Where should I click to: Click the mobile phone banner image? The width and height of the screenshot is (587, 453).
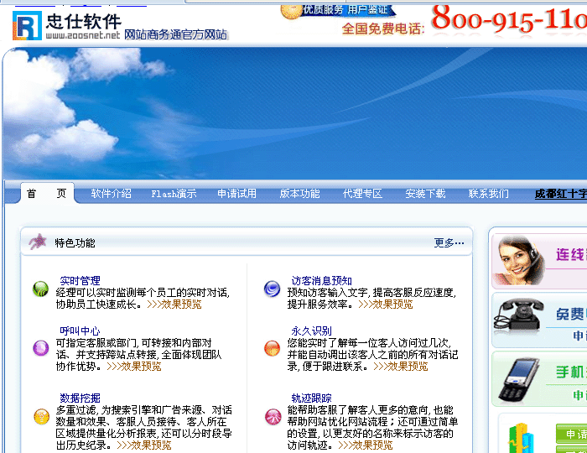click(517, 377)
